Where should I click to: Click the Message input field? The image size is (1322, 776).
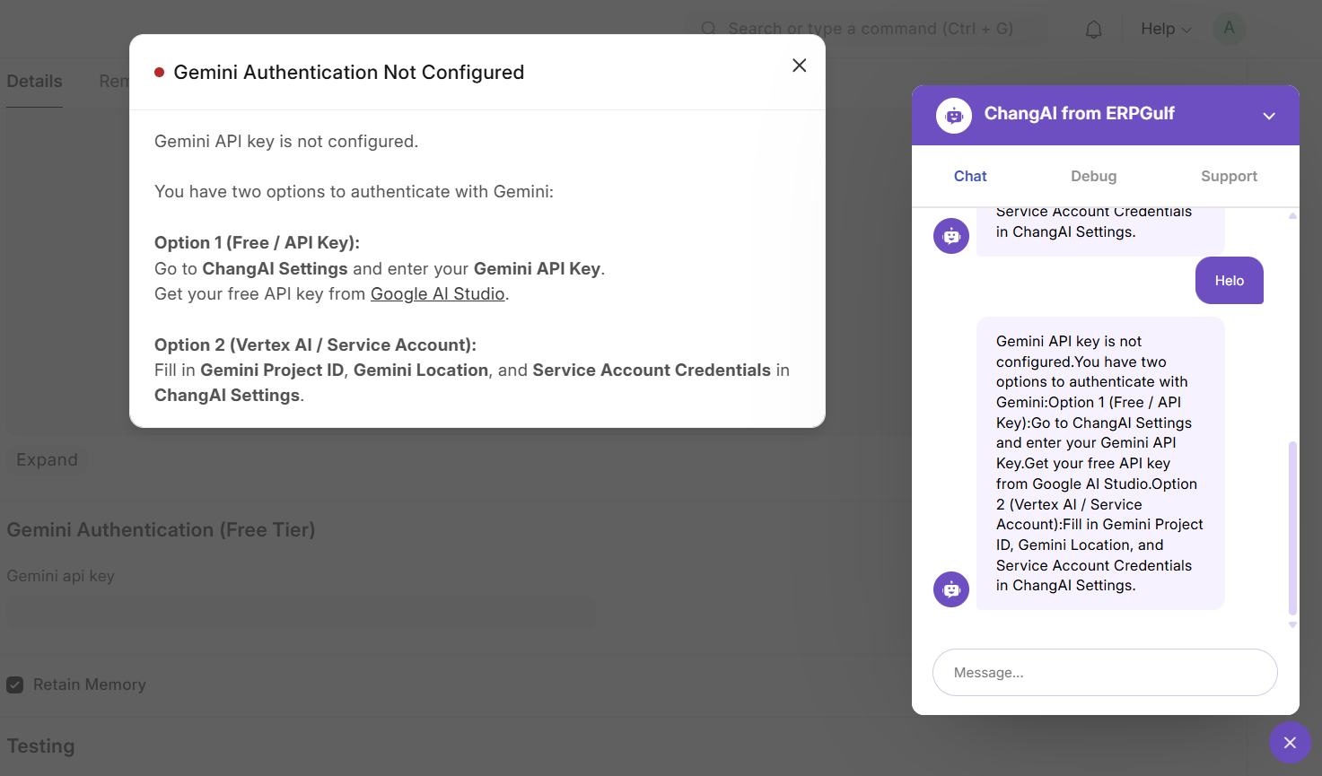(1104, 673)
